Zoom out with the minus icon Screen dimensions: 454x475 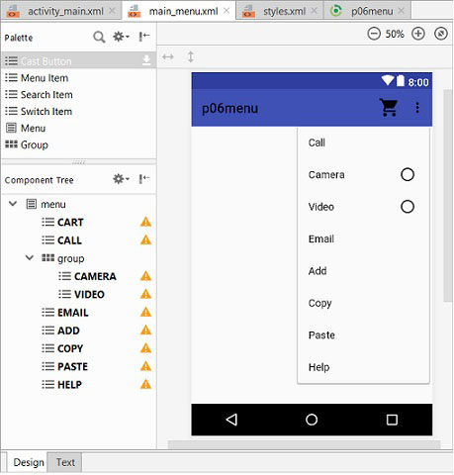tap(374, 34)
